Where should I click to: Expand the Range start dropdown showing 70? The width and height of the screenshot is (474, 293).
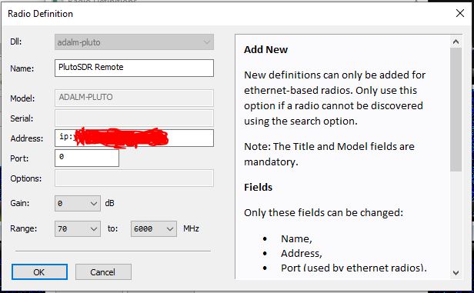tap(78, 228)
